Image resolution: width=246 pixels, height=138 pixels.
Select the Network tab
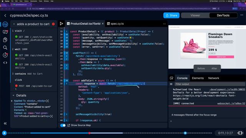click(x=214, y=78)
